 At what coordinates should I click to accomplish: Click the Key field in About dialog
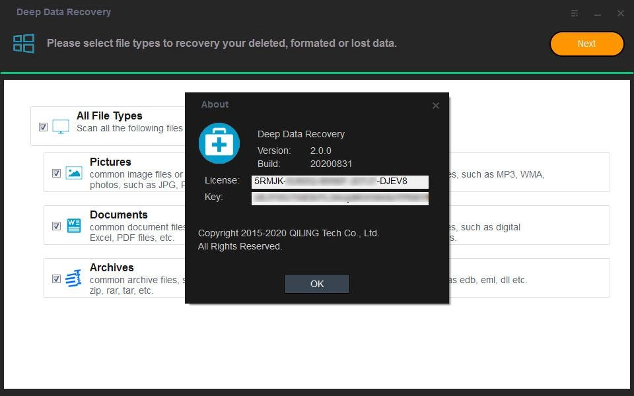click(x=340, y=198)
